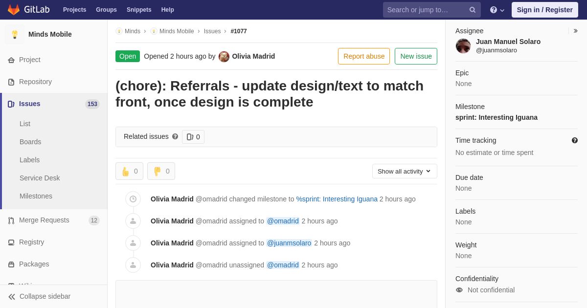
Task: Open sprint: Interesting Iguana in sidebar
Action: pyautogui.click(x=497, y=117)
